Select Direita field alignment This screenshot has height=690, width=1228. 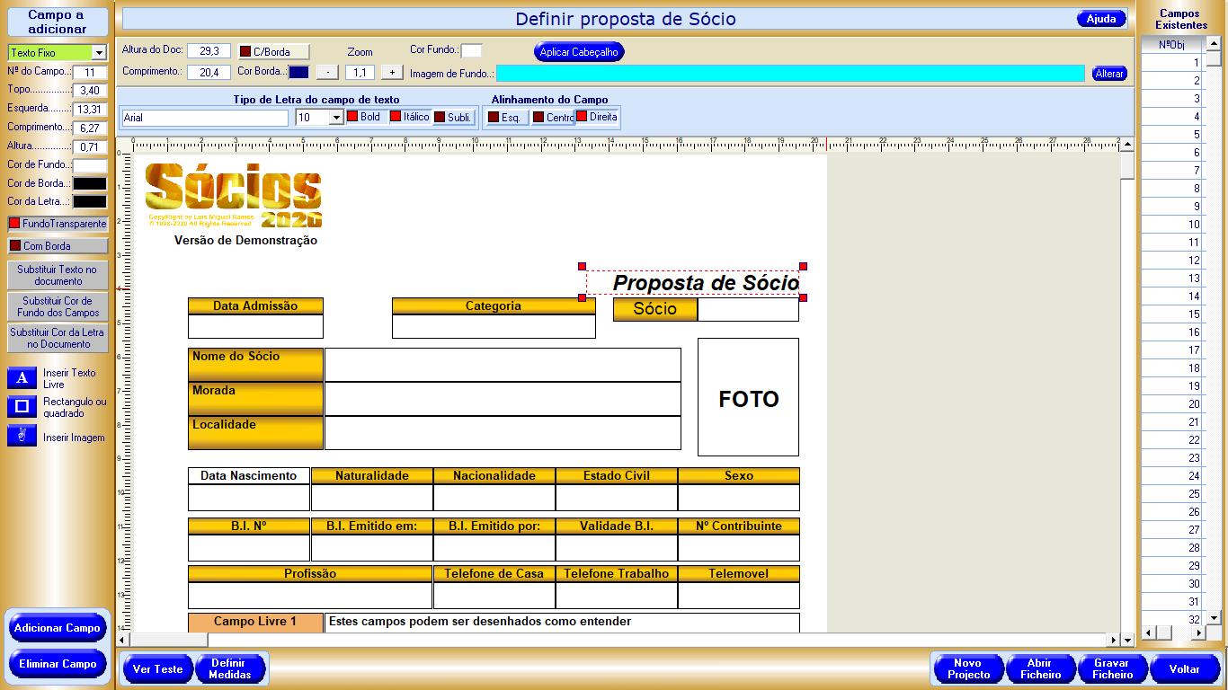tap(596, 117)
